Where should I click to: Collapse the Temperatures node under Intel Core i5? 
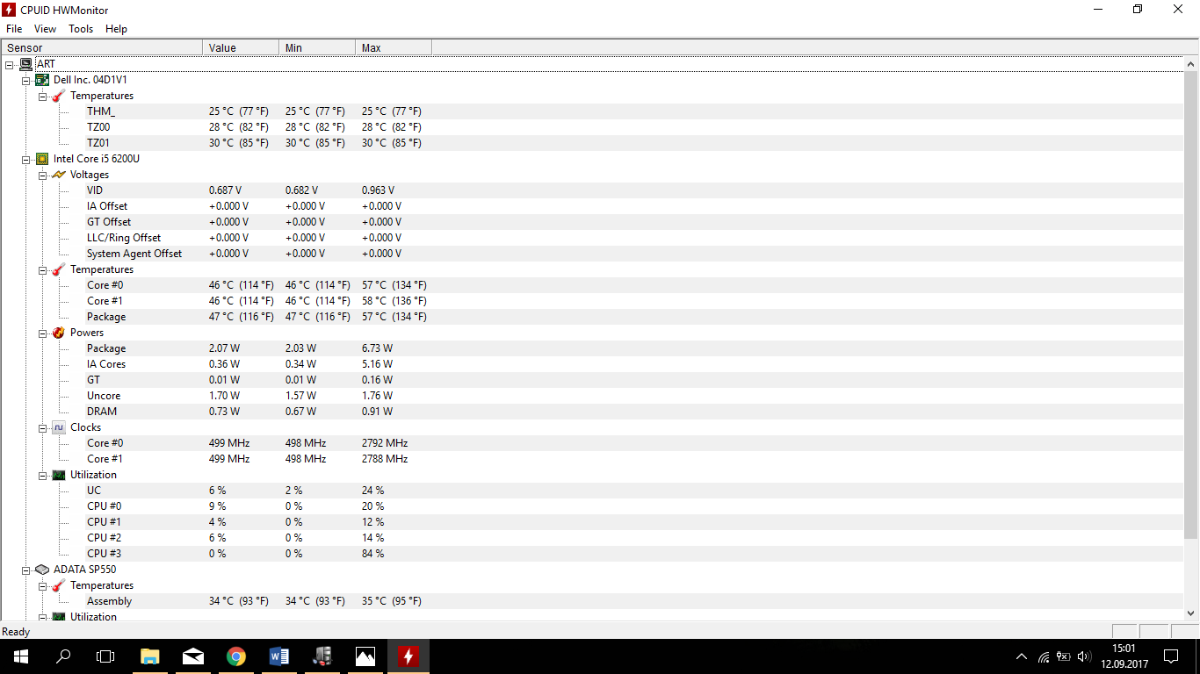43,269
